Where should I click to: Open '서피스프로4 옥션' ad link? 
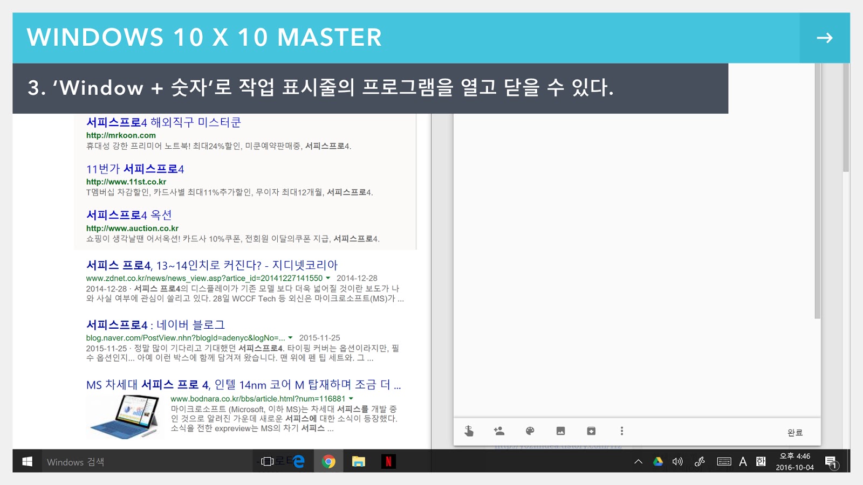tap(129, 215)
